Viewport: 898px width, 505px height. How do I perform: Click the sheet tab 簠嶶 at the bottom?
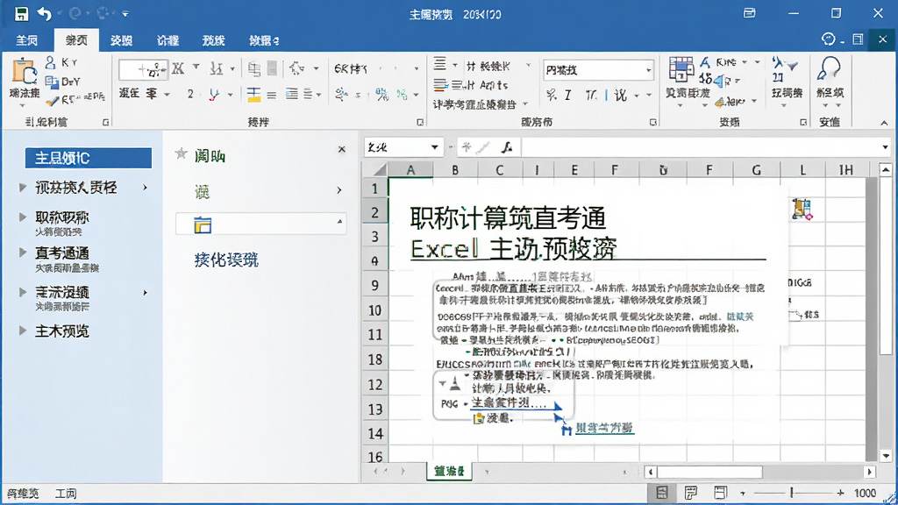click(449, 471)
